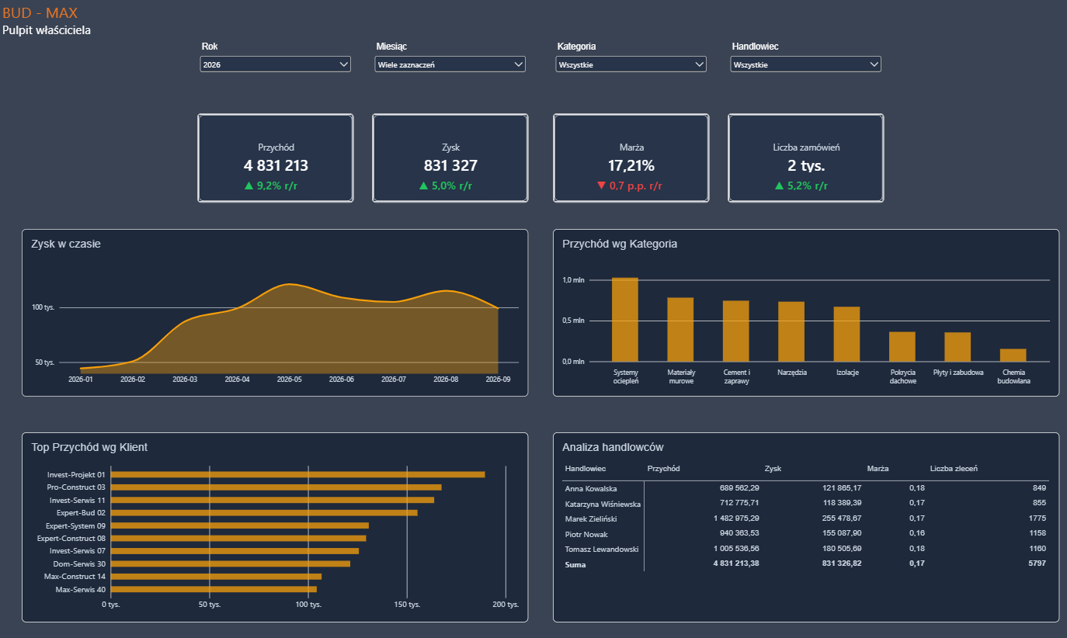
Task: Click Marek Zieliński in the table
Action: click(x=592, y=518)
